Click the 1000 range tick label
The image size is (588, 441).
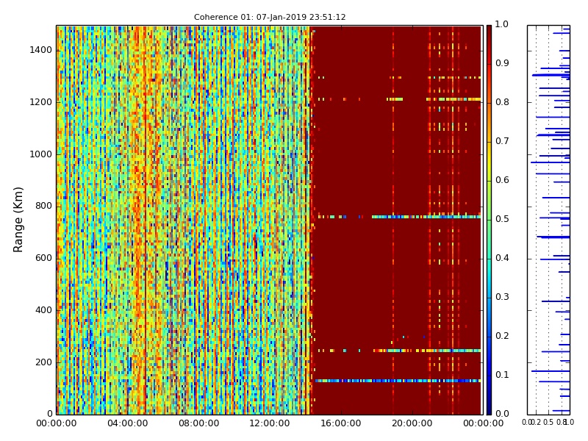[41, 154]
